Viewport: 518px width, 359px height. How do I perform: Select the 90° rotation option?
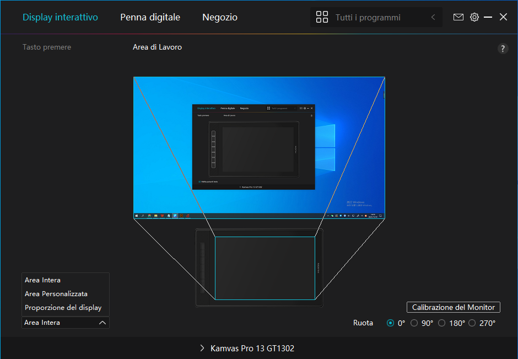414,323
